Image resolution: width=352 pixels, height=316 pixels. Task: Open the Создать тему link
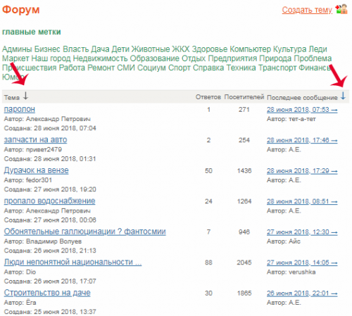click(x=307, y=10)
